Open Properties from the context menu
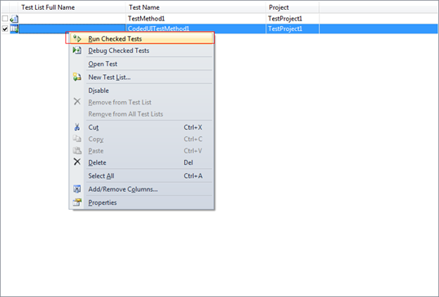 [142, 202]
